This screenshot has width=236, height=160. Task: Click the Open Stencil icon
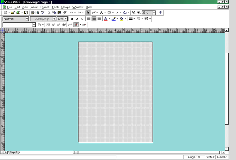18,13
